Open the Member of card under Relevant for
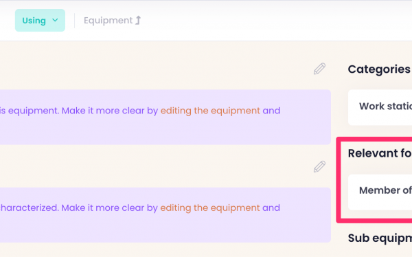The image size is (412, 257). [x=380, y=192]
